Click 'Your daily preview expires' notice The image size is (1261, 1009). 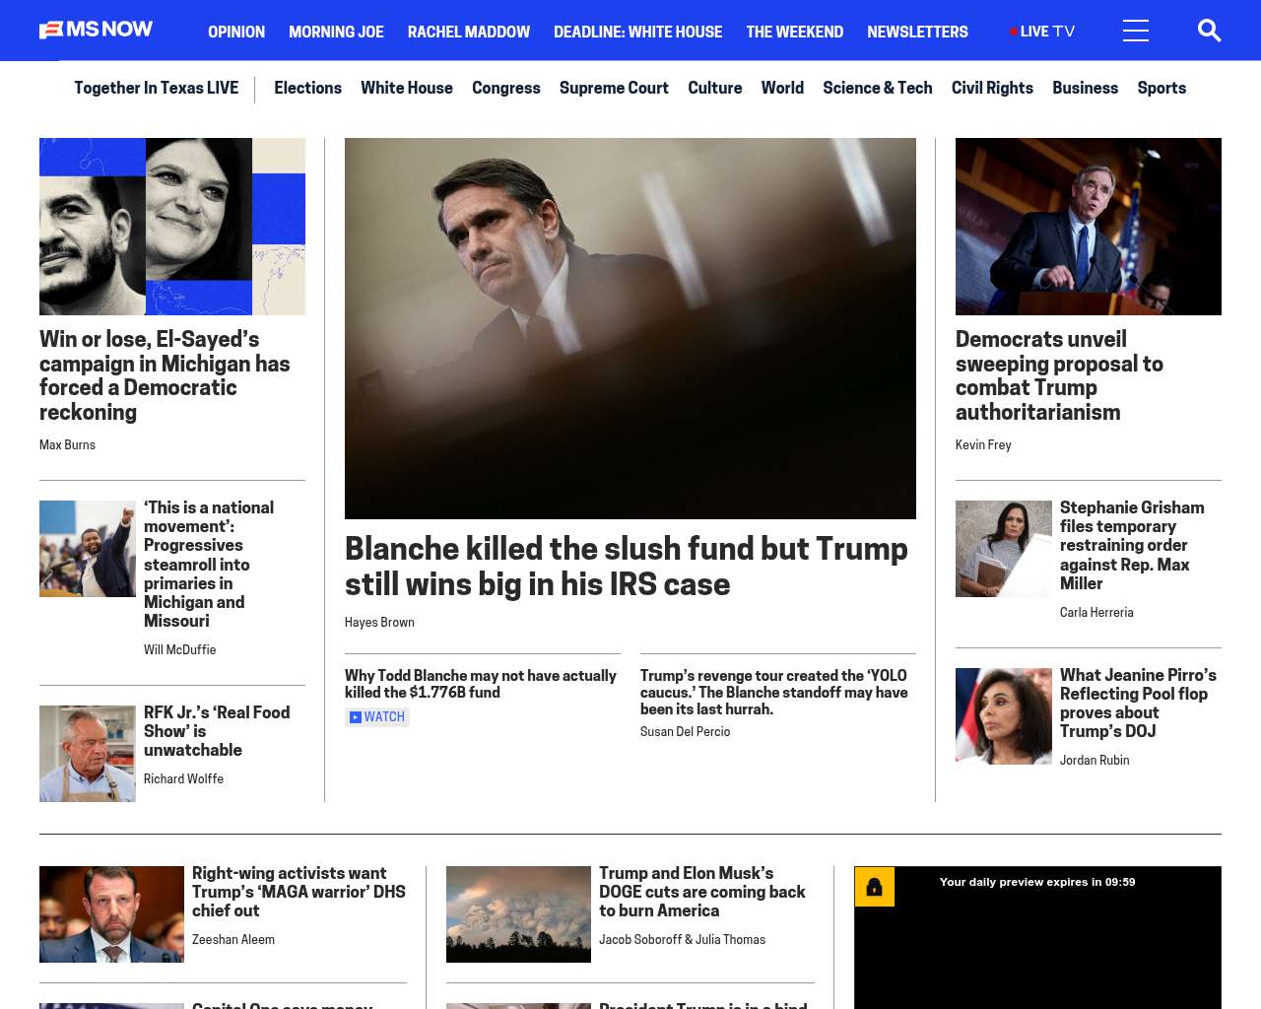1037,882
